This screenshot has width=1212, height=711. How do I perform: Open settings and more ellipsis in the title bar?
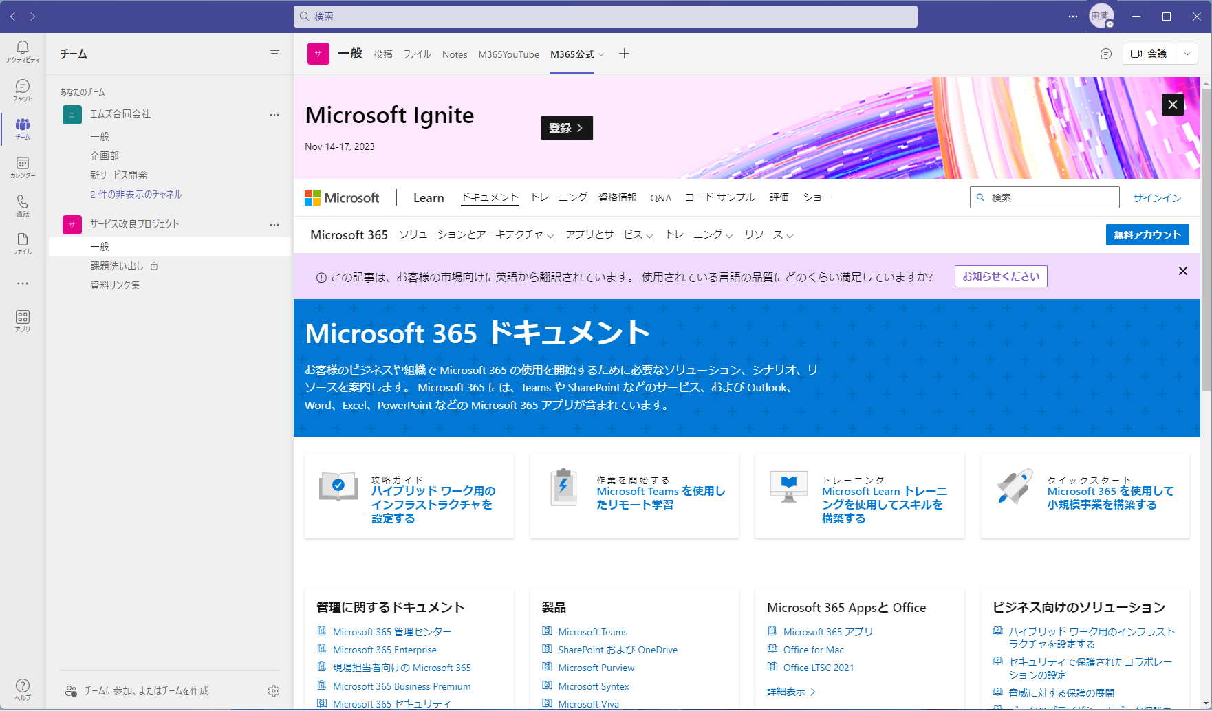coord(1073,17)
